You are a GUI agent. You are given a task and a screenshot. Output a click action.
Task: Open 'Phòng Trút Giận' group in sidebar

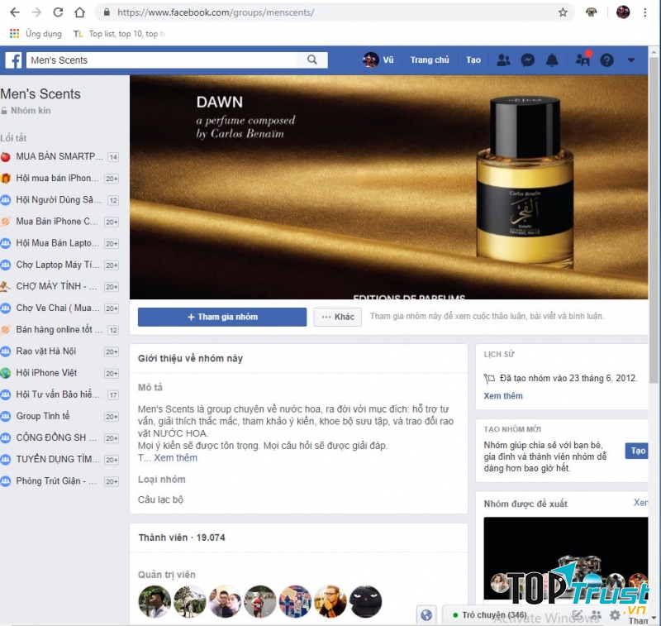(51, 480)
